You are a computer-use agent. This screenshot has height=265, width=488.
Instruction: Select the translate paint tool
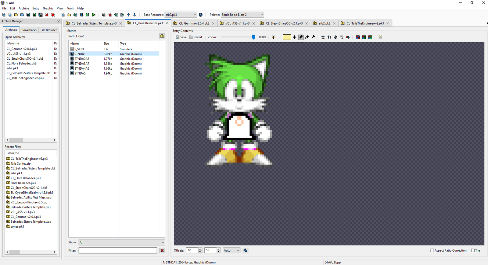point(313,37)
